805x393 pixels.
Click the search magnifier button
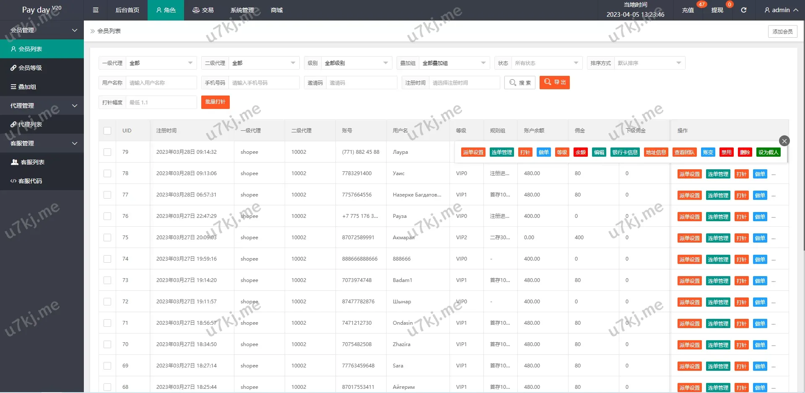point(520,83)
